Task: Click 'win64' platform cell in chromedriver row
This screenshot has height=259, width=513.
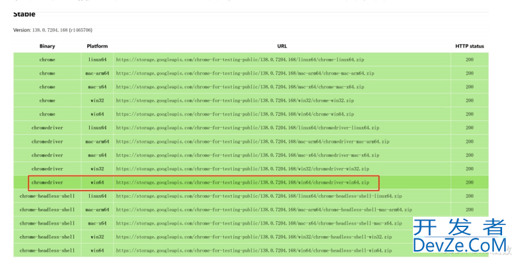Action: (97, 183)
